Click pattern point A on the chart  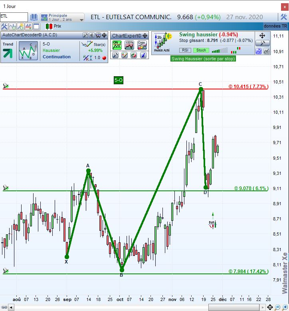pos(89,171)
